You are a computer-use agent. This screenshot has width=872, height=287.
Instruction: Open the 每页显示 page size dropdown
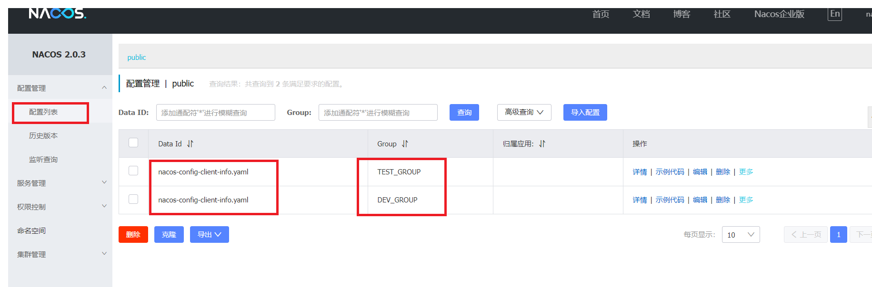741,235
